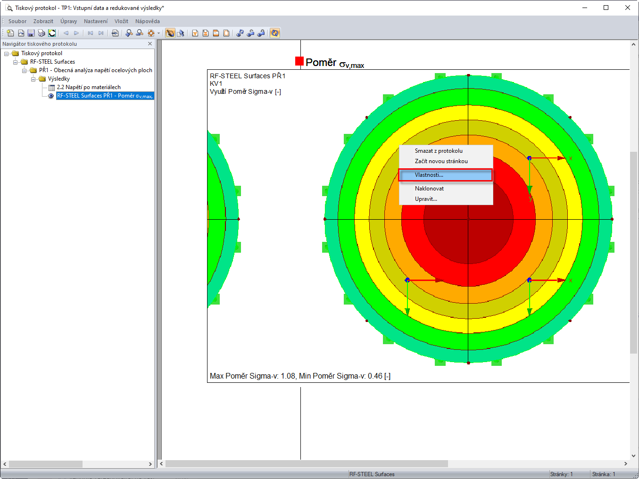The height and width of the screenshot is (479, 639).
Task: Click the next page arrow icon
Action: pos(76,33)
